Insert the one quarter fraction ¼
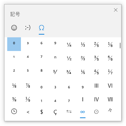Image resolution: width=126 pixels, height=126 pixels. point(69,44)
